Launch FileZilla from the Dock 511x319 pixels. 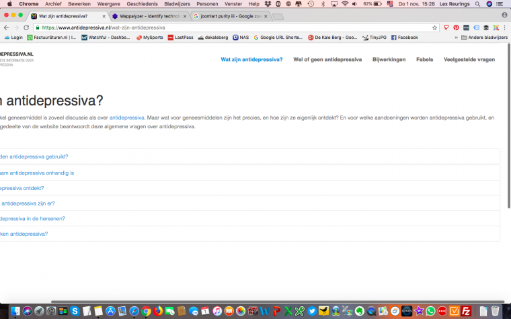click(466, 311)
